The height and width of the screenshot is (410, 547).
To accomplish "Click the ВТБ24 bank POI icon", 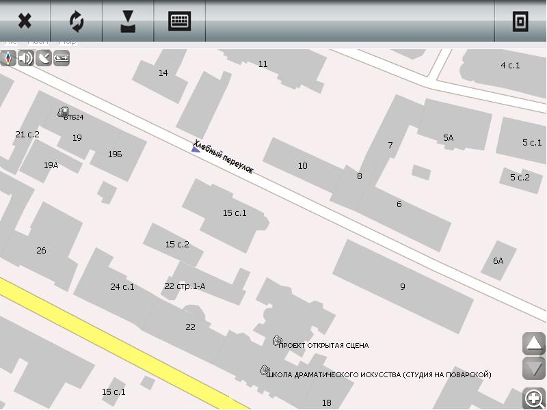I will 63,112.
